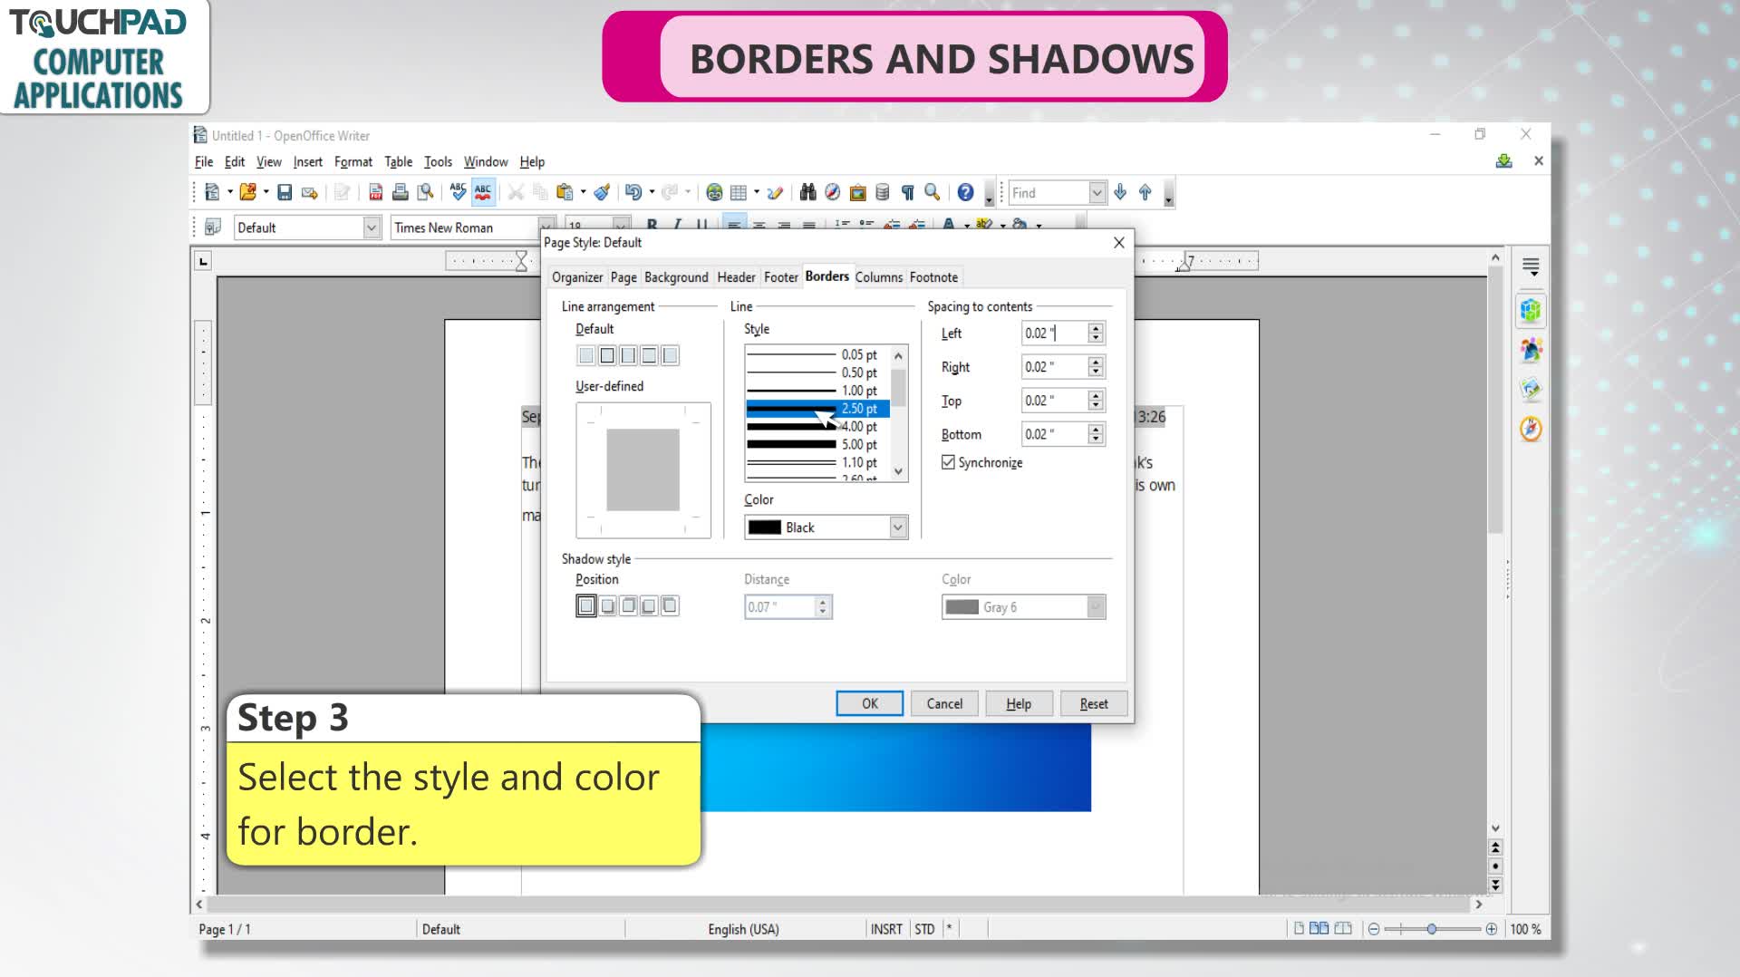The image size is (1740, 977).
Task: Click the Paste clipboard icon
Action: (565, 192)
